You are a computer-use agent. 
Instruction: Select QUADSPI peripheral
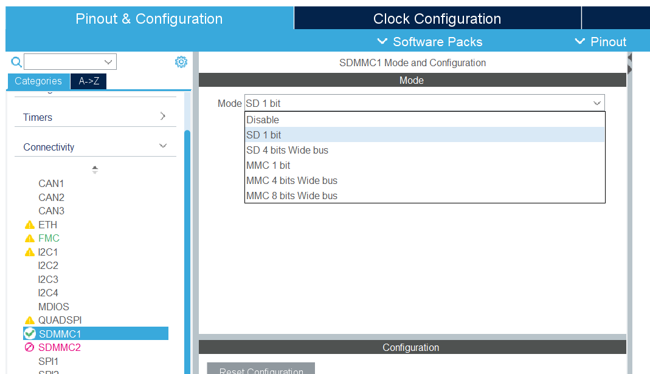tap(60, 320)
